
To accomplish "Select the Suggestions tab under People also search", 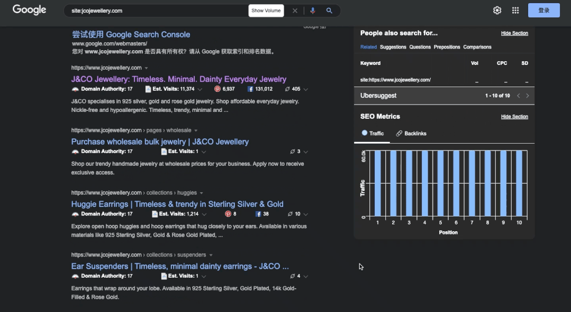I will [x=393, y=47].
